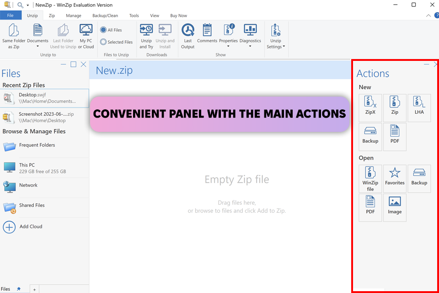
Task: Choose My PC or Cloud destination
Action: pyautogui.click(x=86, y=37)
